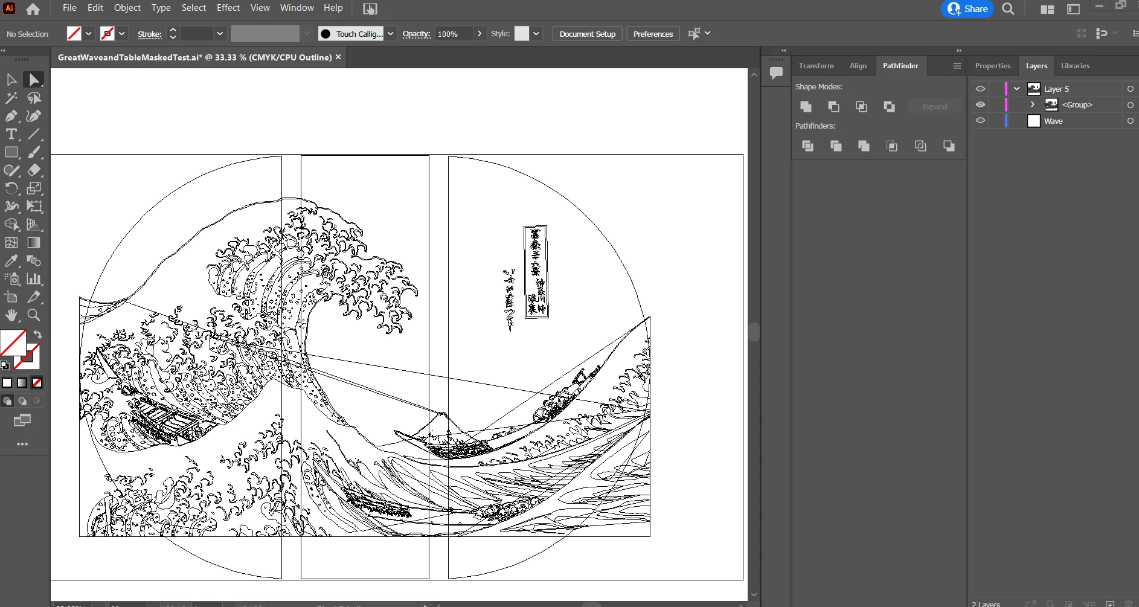Select the Scale tool
1139x607 pixels.
coord(34,188)
